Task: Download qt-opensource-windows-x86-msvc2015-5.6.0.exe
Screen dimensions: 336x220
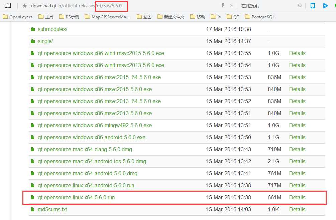Action: tap(95, 89)
